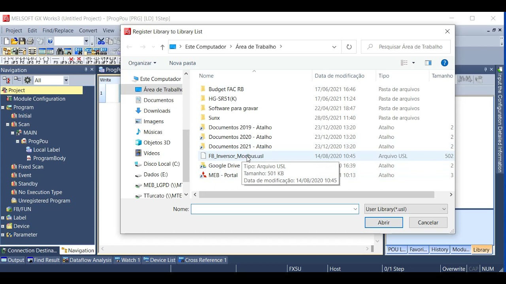Image resolution: width=506 pixels, height=284 pixels.
Task: Open the Convert menu
Action: pyautogui.click(x=88, y=30)
